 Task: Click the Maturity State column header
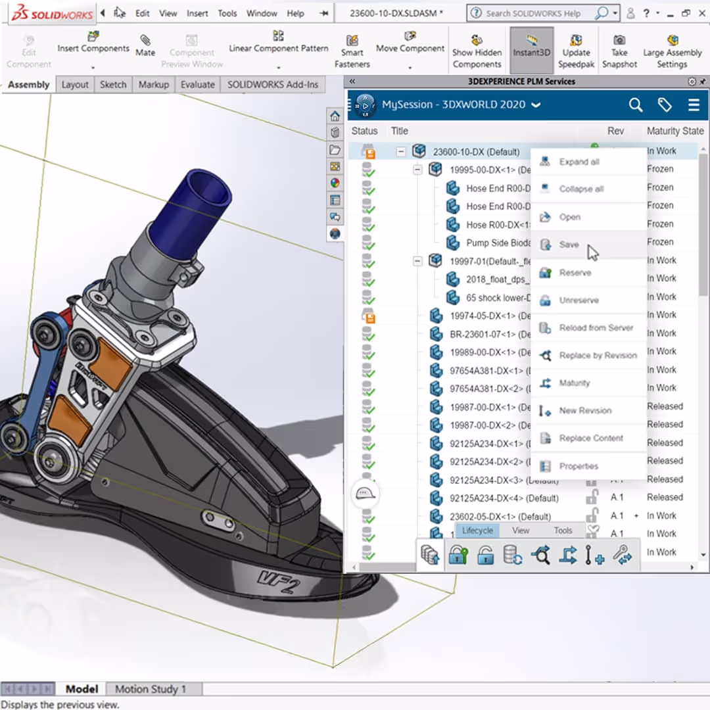[x=675, y=131]
